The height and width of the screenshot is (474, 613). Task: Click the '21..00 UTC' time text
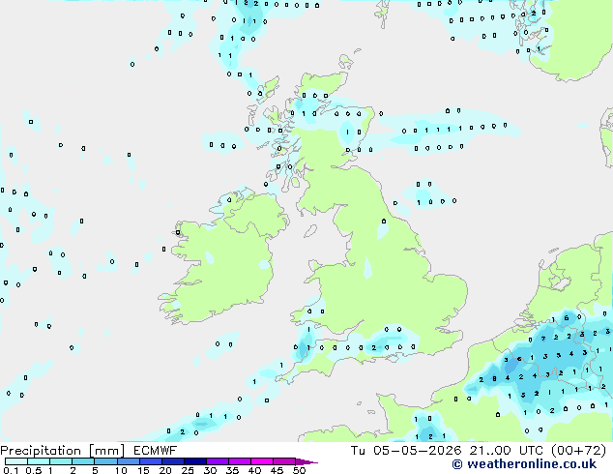tap(507, 451)
